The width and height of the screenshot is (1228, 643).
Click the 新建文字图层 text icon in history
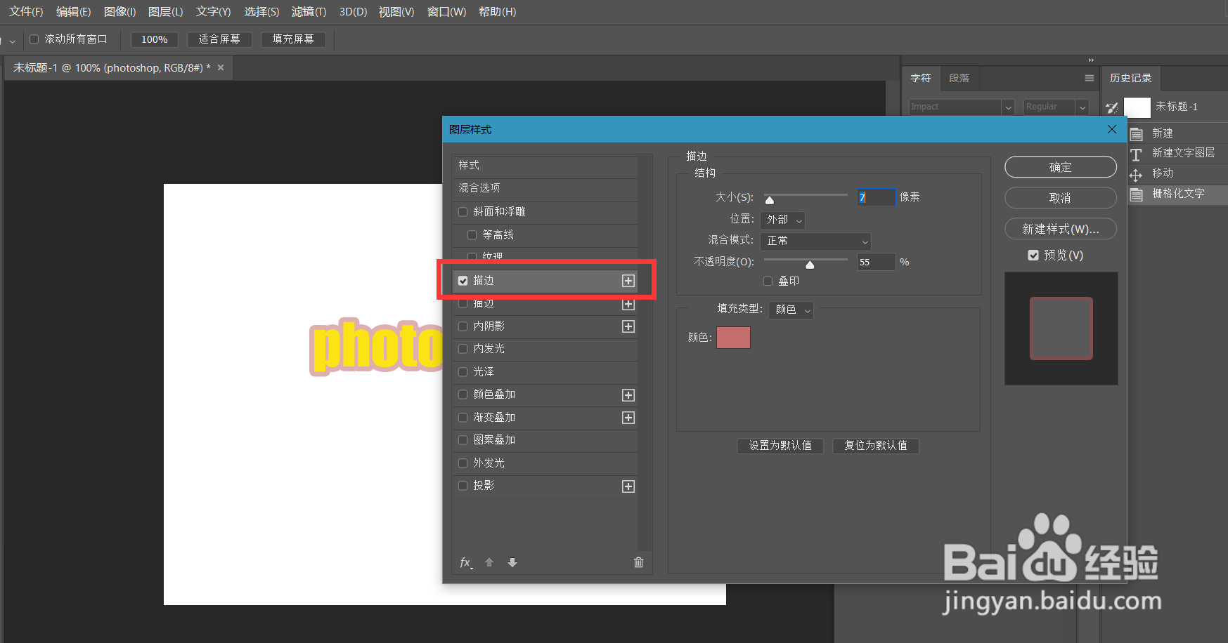pos(1136,154)
